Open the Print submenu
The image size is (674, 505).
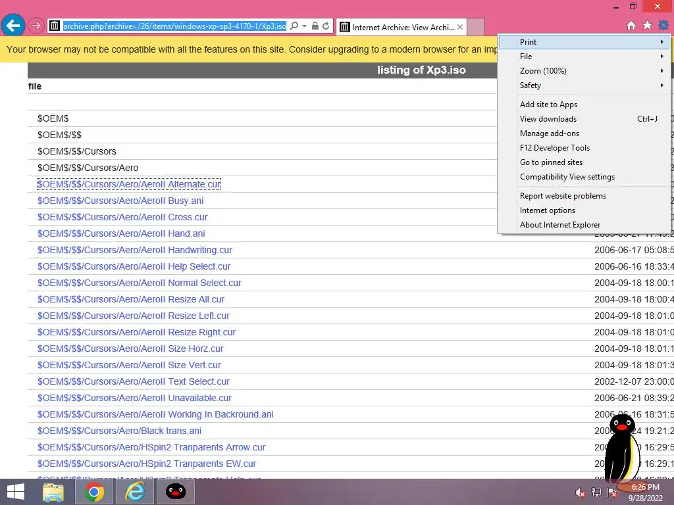click(584, 42)
